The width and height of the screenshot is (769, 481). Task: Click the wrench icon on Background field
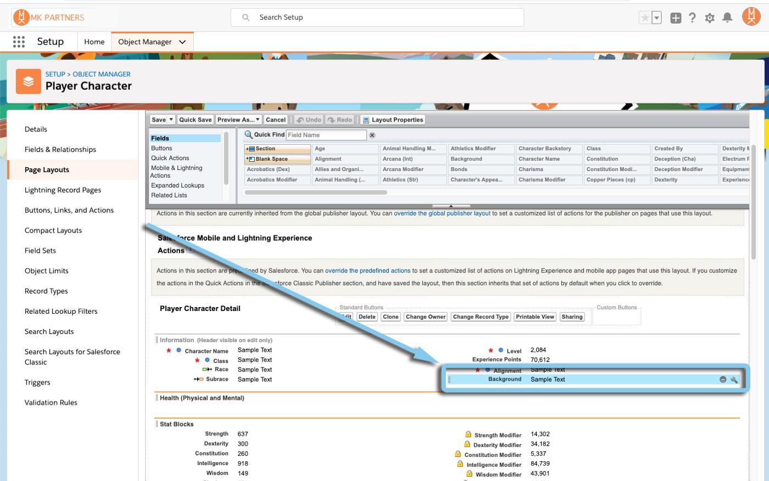pyautogui.click(x=734, y=380)
